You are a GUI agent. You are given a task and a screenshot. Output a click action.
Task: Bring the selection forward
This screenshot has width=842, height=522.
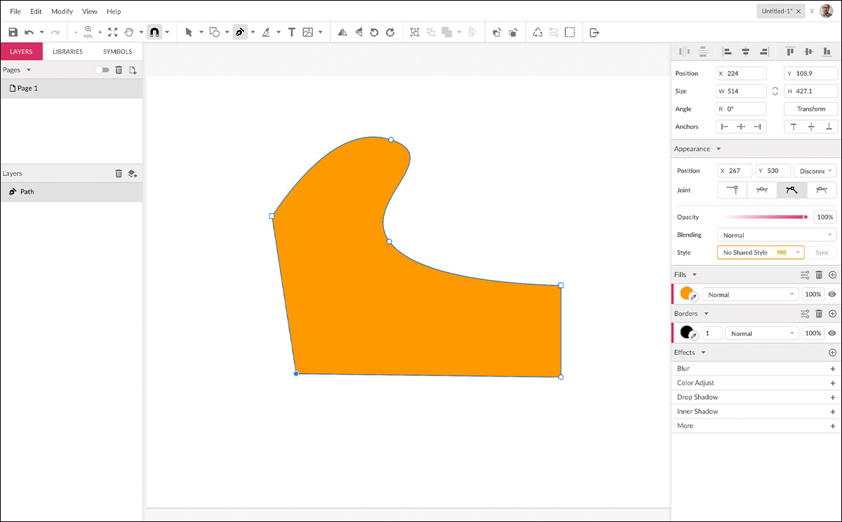[497, 32]
